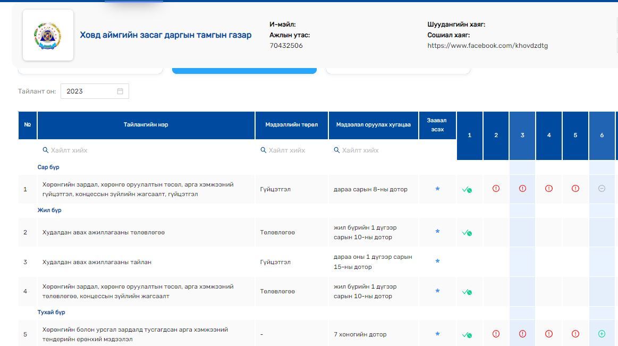This screenshot has height=346, width=618.
Task: Click green check icon in row 4, month 1
Action: coord(467,291)
